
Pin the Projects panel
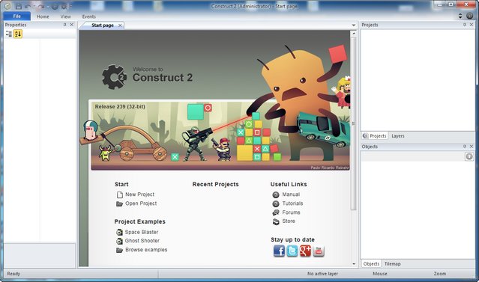click(465, 25)
